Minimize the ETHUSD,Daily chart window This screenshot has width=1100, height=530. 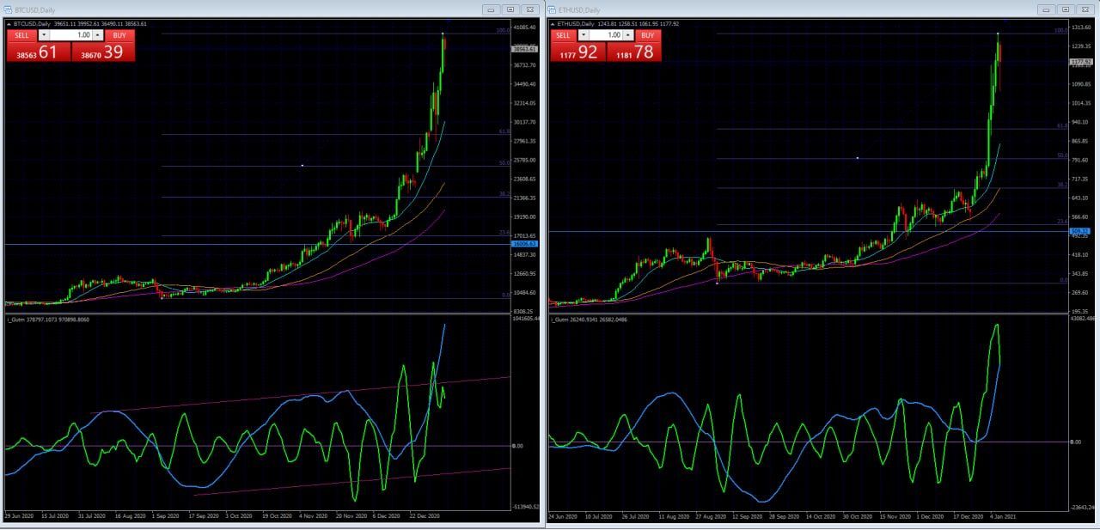(1045, 9)
